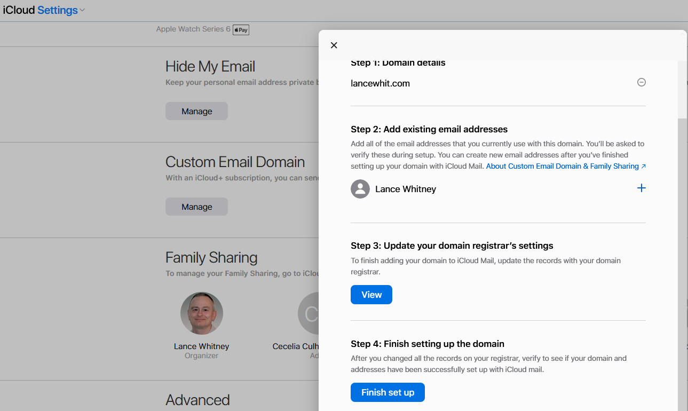688x411 pixels.
Task: Click the Organizer label under Lance Whitney
Action: pyautogui.click(x=202, y=355)
